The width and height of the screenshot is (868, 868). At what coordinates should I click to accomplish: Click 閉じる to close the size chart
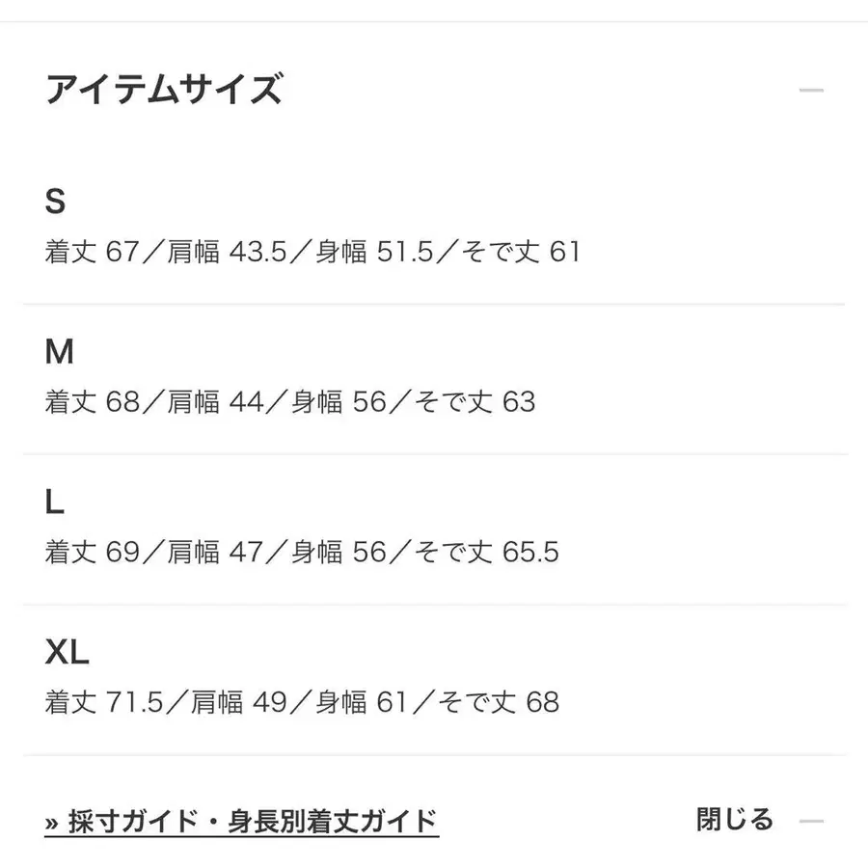click(x=736, y=817)
